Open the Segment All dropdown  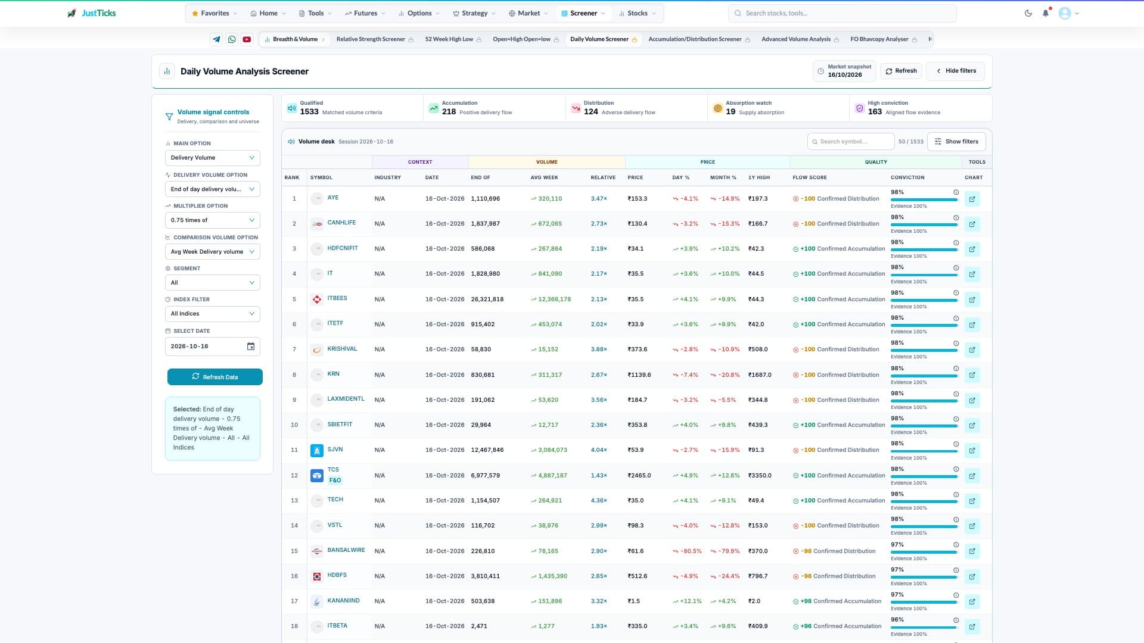[x=213, y=283]
